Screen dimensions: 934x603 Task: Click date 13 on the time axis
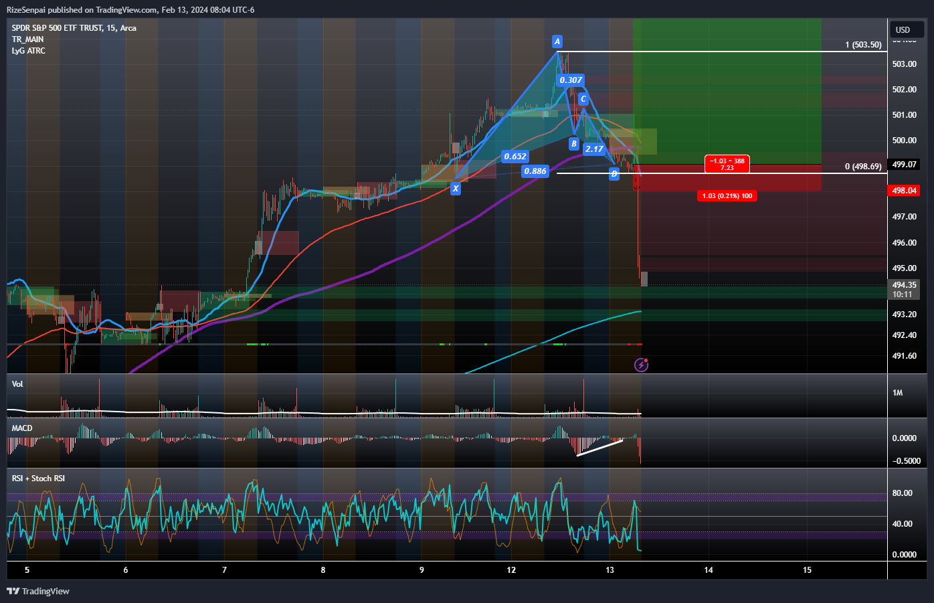(x=610, y=570)
